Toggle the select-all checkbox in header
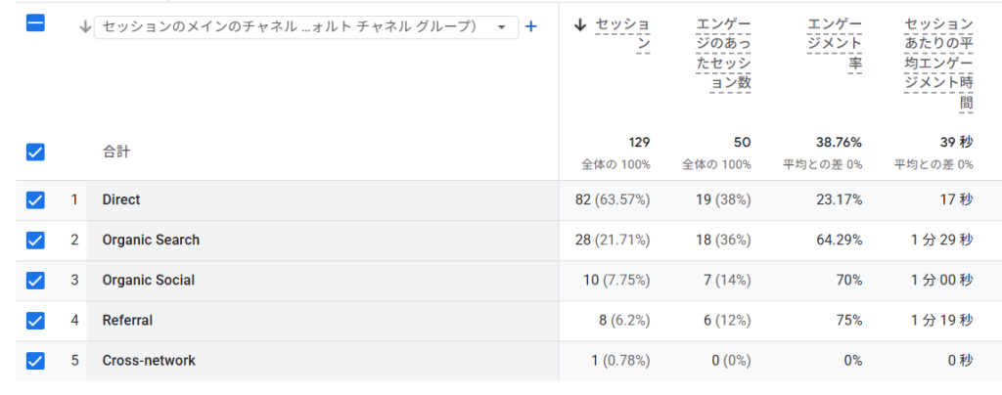 click(35, 22)
